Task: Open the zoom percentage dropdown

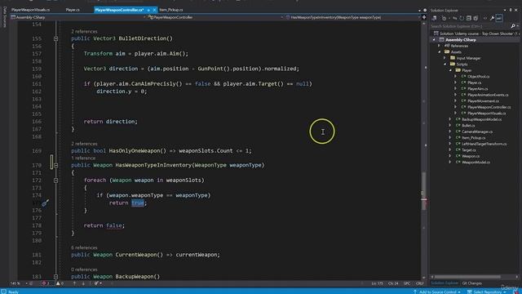Action: tap(26, 283)
